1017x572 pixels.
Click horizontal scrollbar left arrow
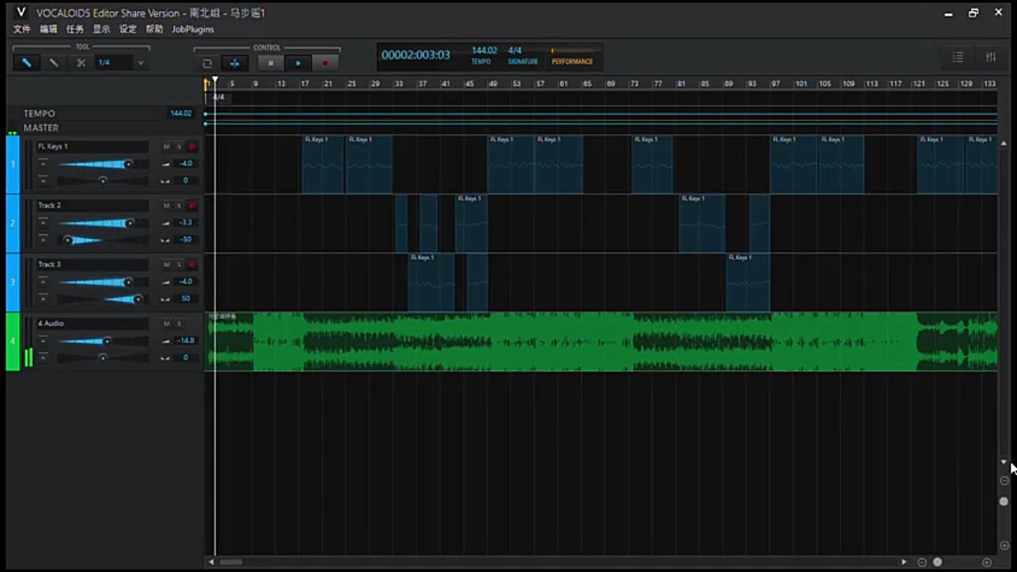211,562
